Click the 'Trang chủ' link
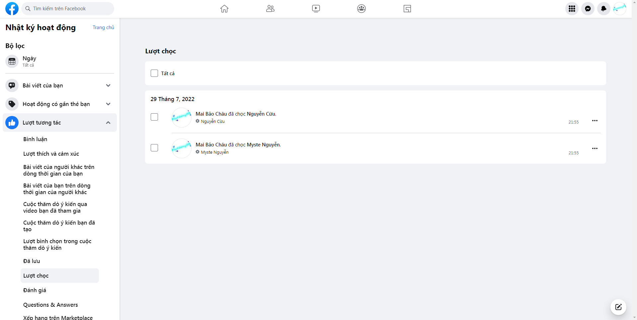The width and height of the screenshot is (637, 320). click(x=103, y=27)
